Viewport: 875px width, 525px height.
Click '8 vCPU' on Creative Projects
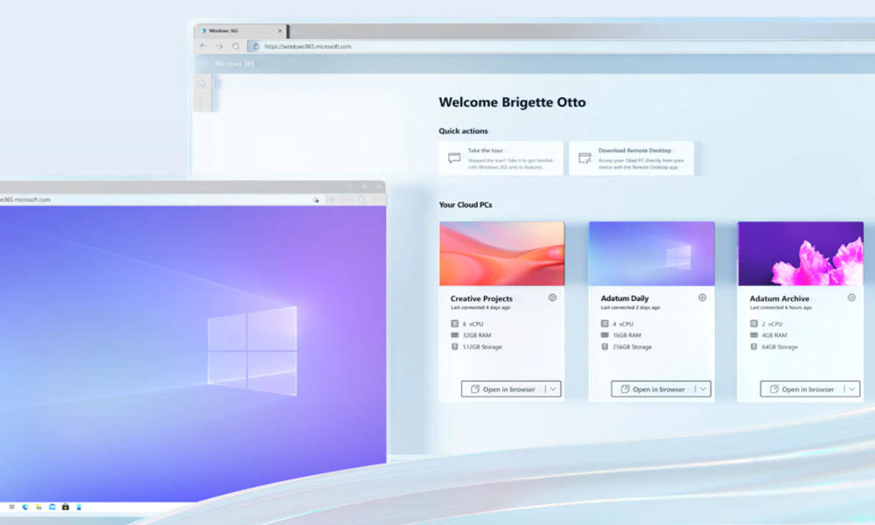472,324
